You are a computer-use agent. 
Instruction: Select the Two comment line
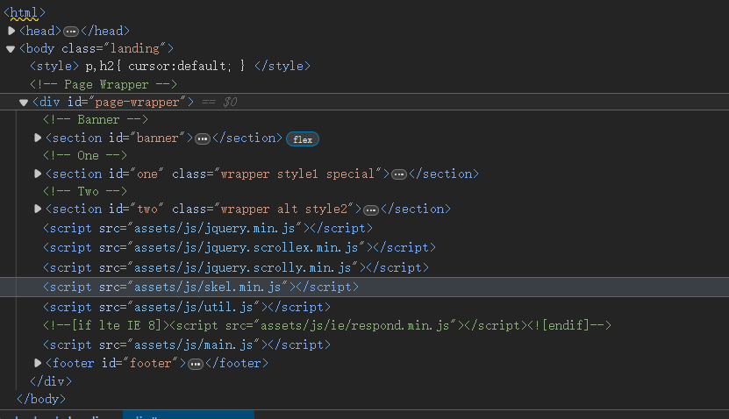[x=85, y=191]
